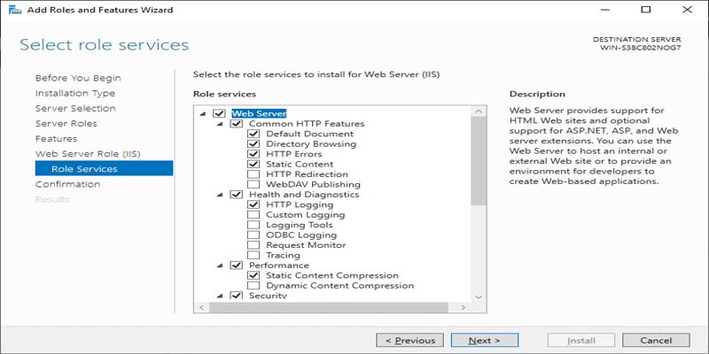Collapse the Health and Diagnostics node
This screenshot has height=354, width=709.
[220, 195]
